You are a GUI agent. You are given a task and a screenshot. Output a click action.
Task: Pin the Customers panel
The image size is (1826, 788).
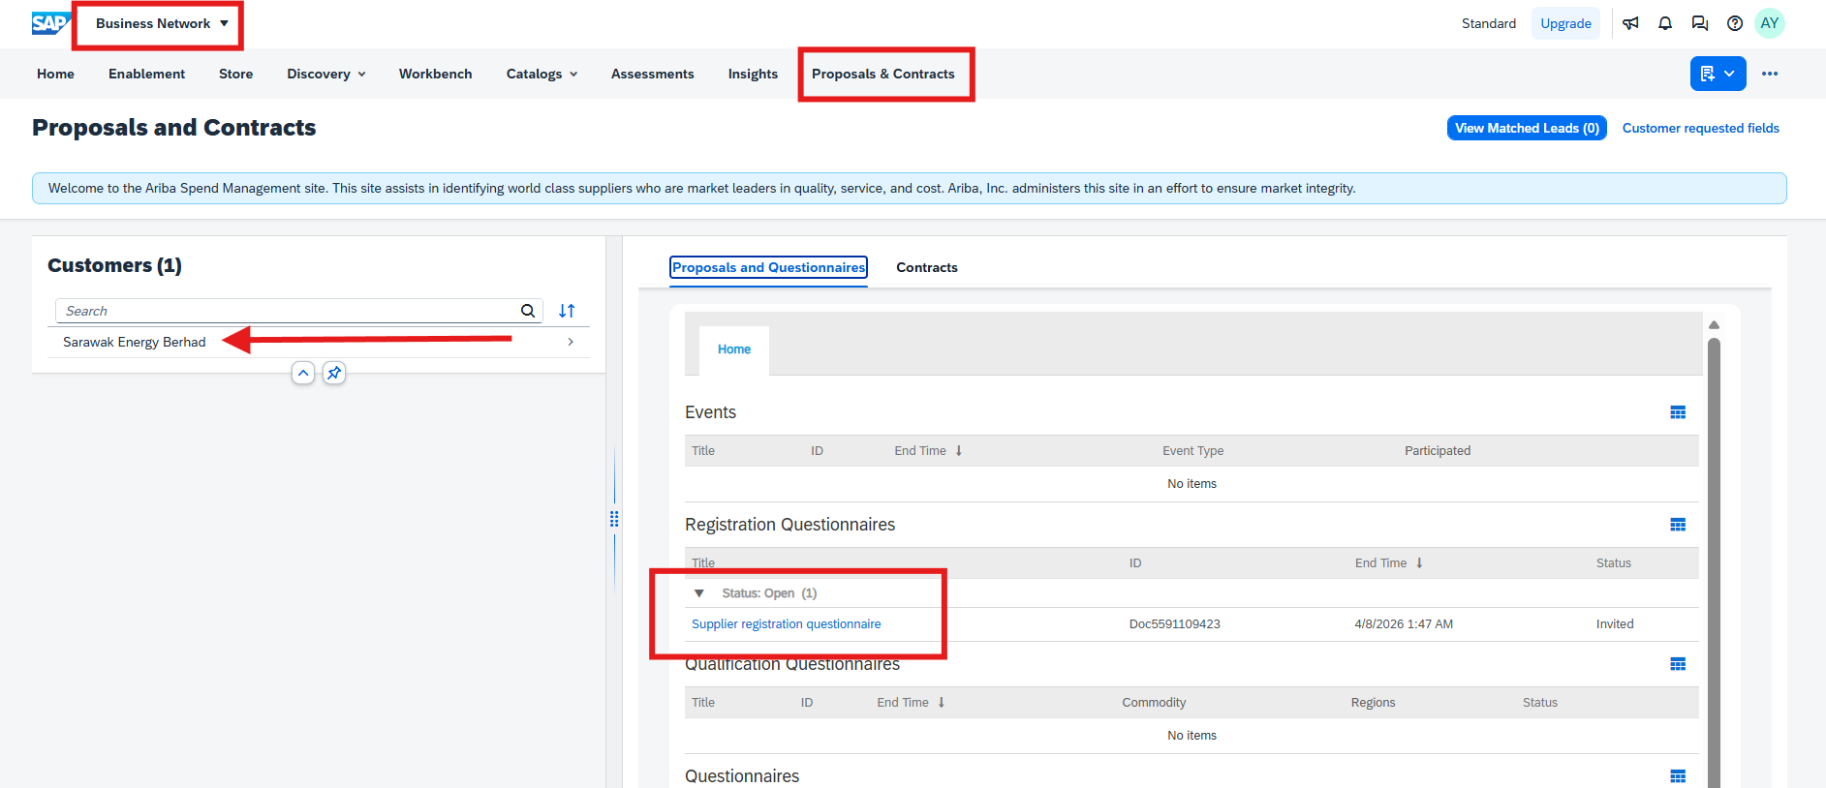click(334, 373)
